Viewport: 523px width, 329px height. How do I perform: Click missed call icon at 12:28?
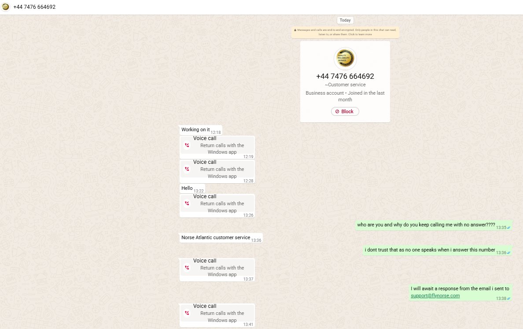(187, 169)
